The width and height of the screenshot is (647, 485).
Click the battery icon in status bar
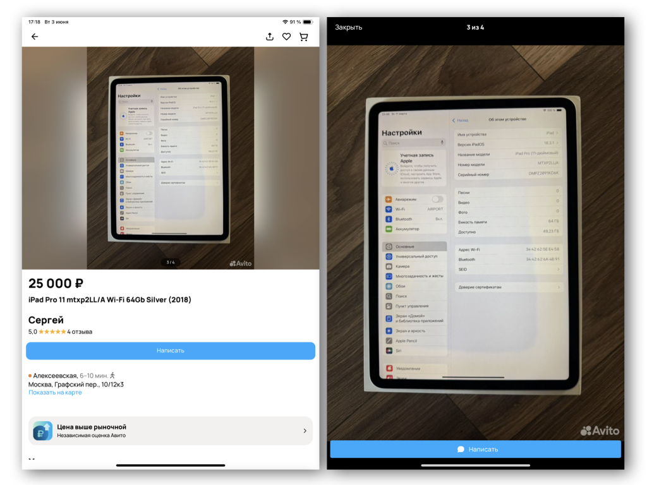(x=308, y=22)
